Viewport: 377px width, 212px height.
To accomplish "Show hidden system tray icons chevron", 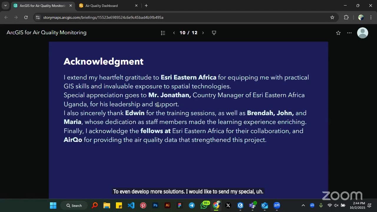I will click(x=303, y=206).
